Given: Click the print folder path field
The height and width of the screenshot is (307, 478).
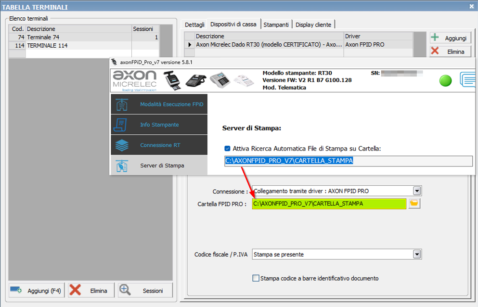Looking at the screenshot, I should [x=349, y=161].
